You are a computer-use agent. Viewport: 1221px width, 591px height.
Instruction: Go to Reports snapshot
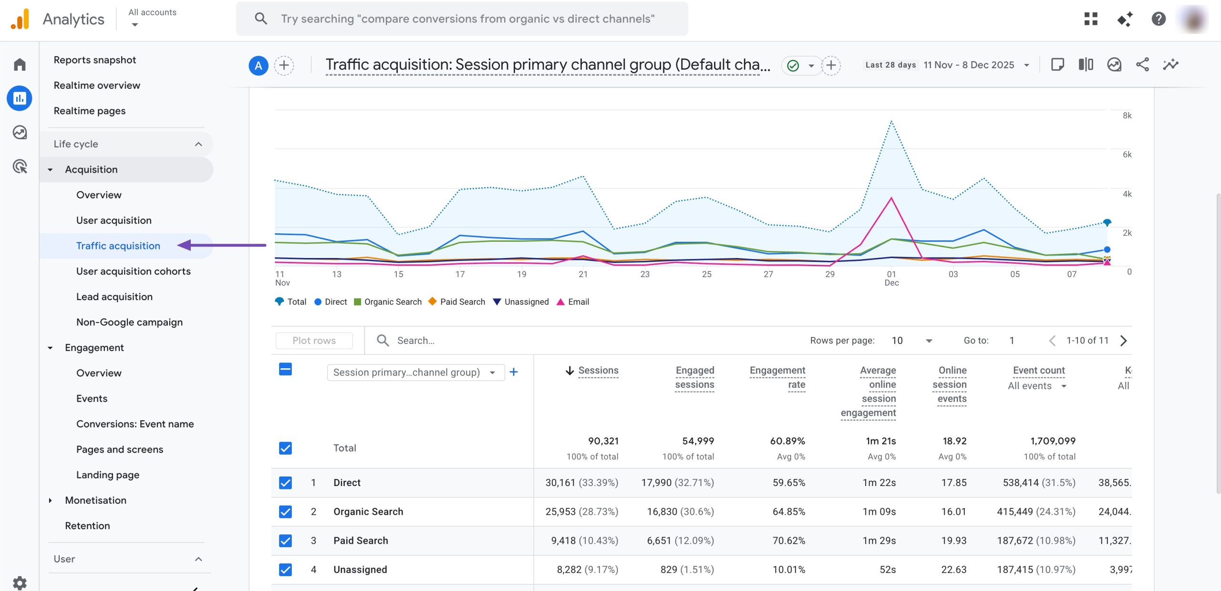pos(95,60)
